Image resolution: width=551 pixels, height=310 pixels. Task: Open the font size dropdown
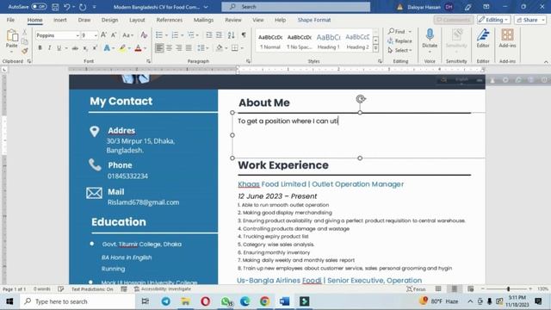point(96,35)
